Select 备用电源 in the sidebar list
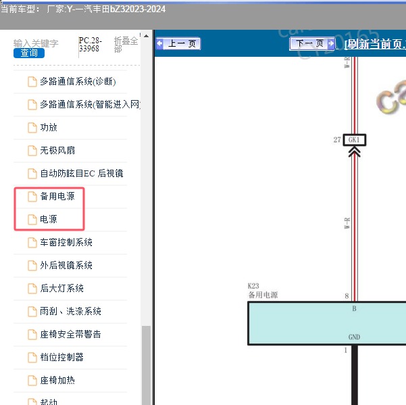 57,196
